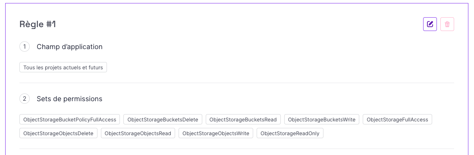Click the ObjectStorageObjectsRead tag

tap(138, 133)
